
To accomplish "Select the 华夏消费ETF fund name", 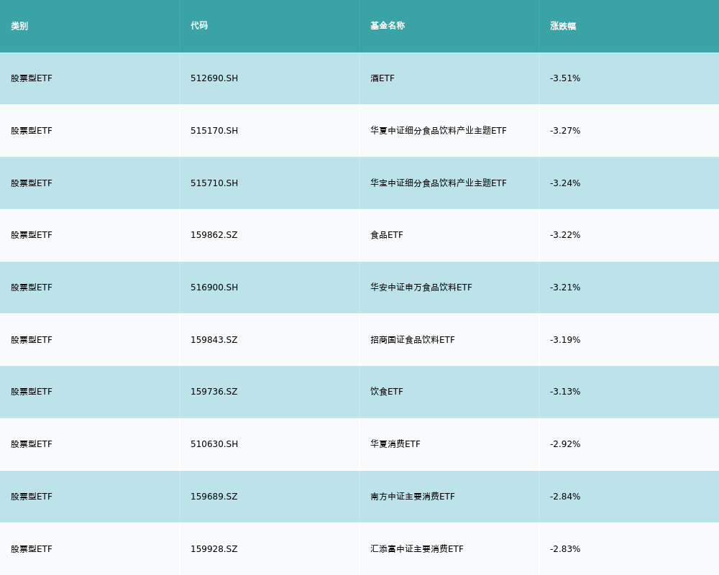I will coord(395,444).
